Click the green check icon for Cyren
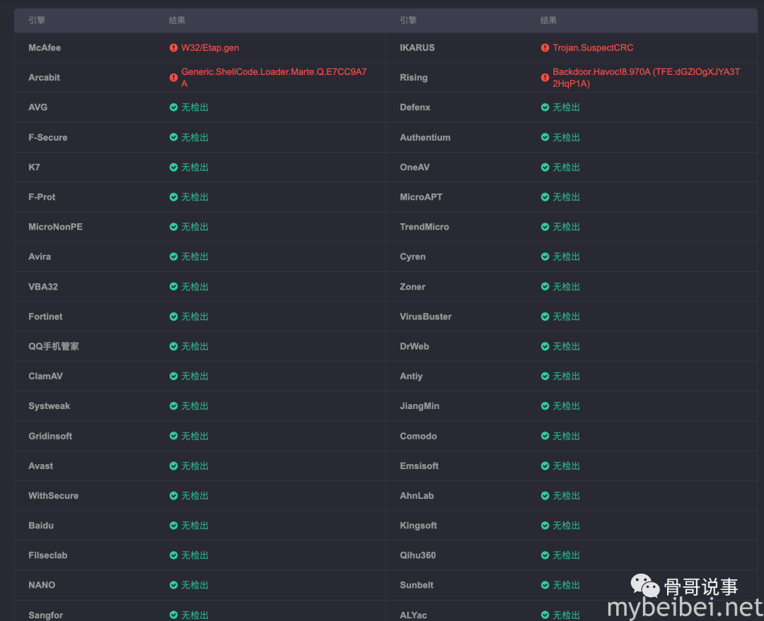 [545, 256]
